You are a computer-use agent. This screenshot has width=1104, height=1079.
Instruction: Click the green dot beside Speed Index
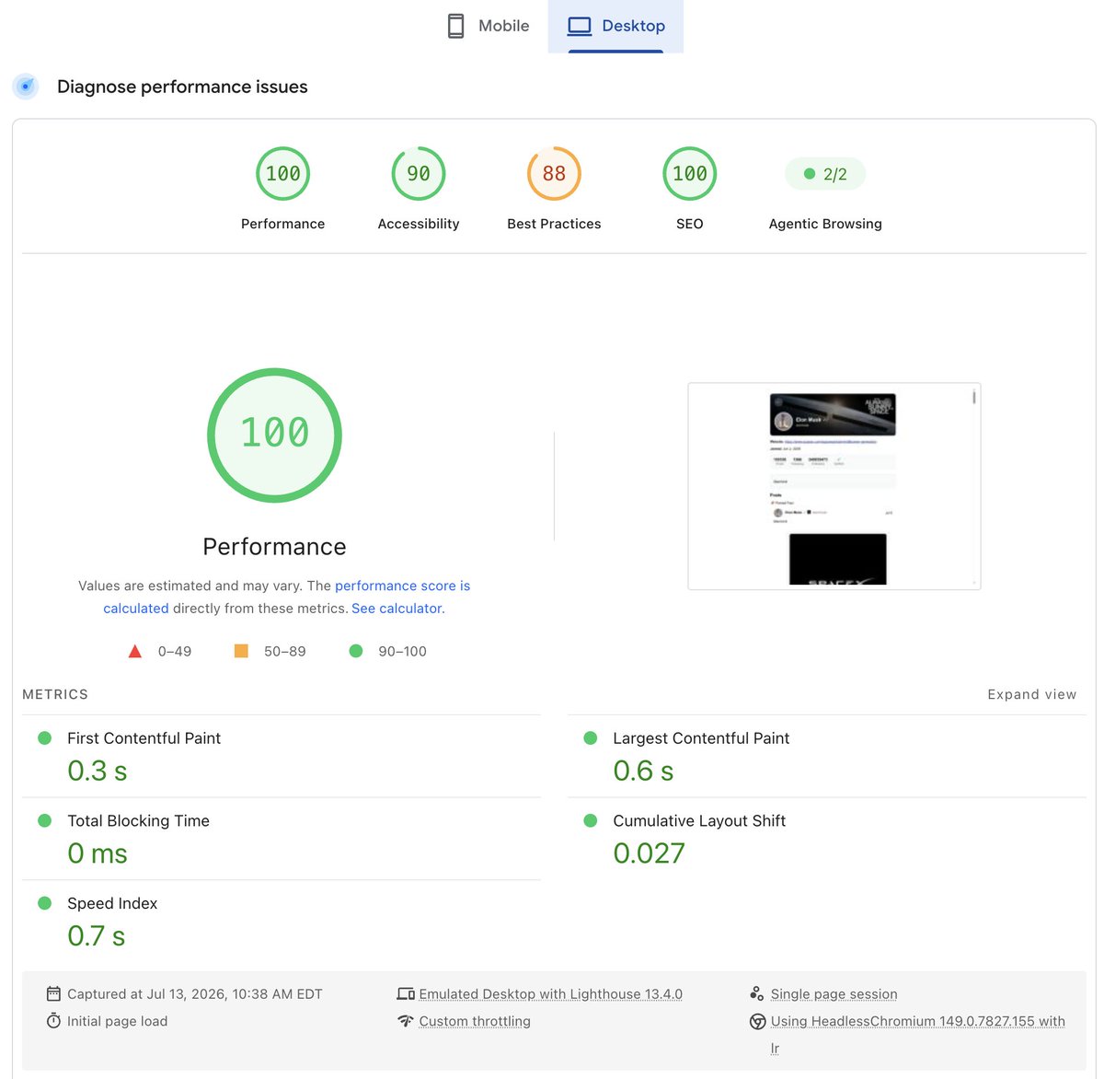(44, 903)
